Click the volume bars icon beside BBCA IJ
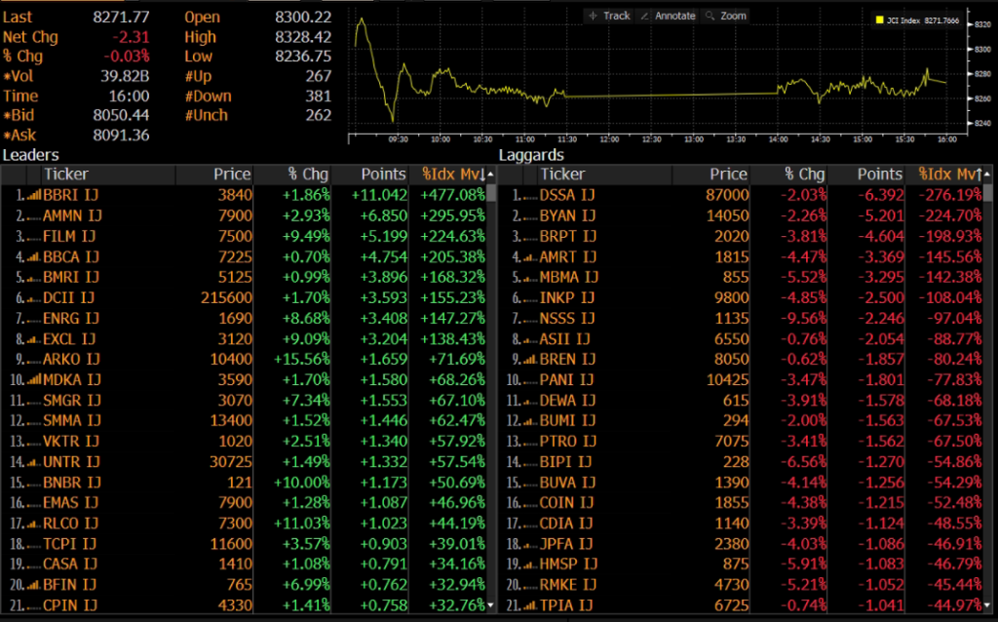Viewport: 998px width, 622px height. click(x=34, y=256)
